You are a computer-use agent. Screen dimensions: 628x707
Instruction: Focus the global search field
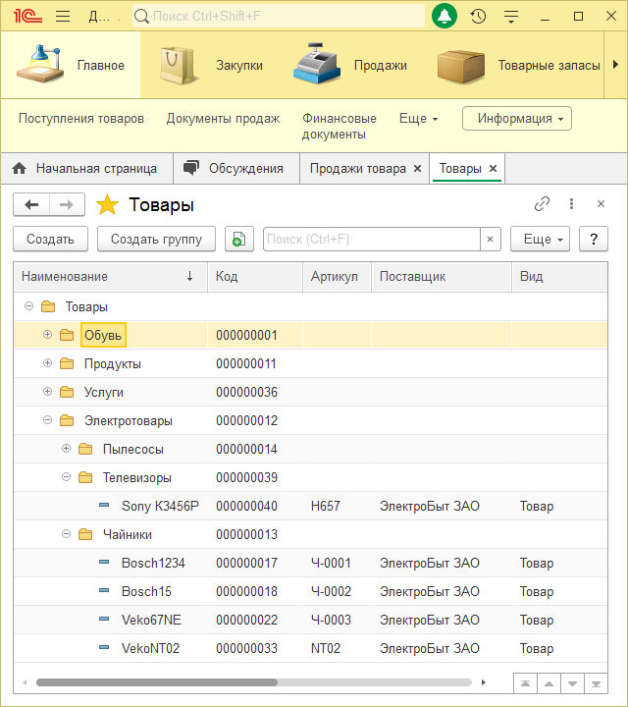tap(279, 17)
